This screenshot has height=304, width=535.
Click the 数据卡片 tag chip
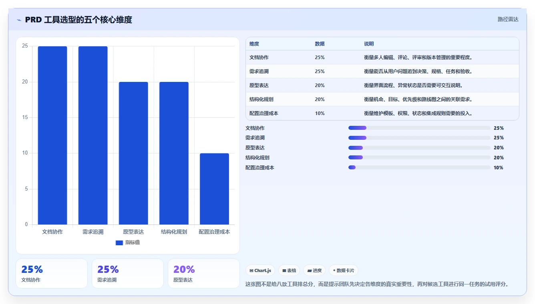344,270
